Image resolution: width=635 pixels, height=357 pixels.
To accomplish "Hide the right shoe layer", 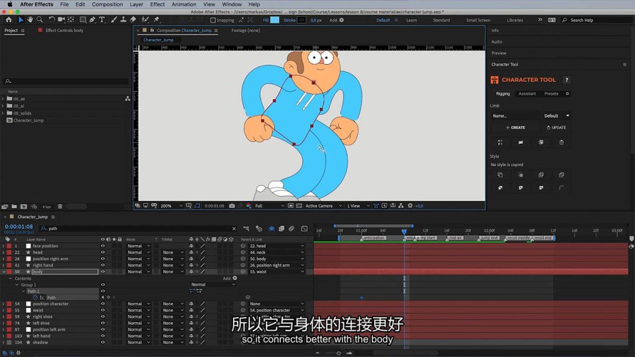I will pos(103,317).
